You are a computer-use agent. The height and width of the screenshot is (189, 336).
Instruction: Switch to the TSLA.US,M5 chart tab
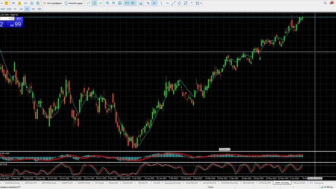[x=299, y=183]
